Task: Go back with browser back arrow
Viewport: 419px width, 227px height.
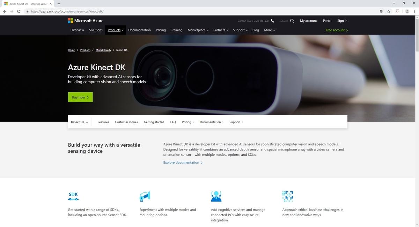Action: [x=5, y=11]
